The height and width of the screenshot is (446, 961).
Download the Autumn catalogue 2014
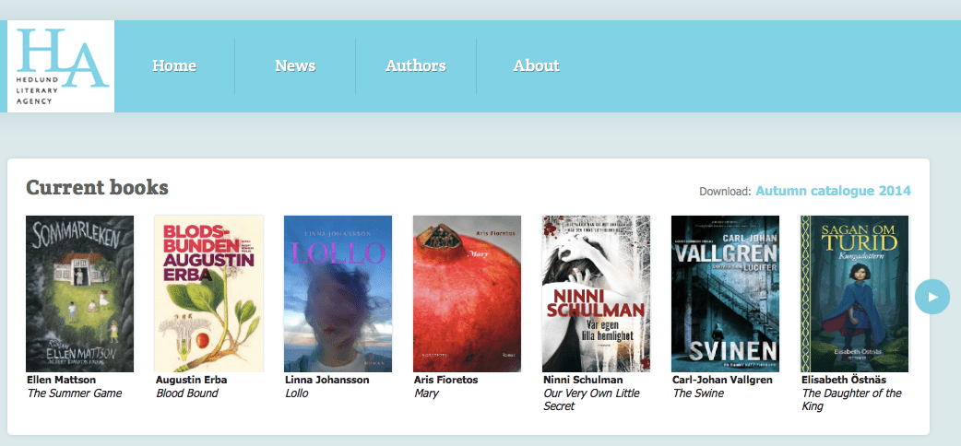[833, 191]
